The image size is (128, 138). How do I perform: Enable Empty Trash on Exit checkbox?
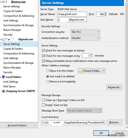point(43,105)
